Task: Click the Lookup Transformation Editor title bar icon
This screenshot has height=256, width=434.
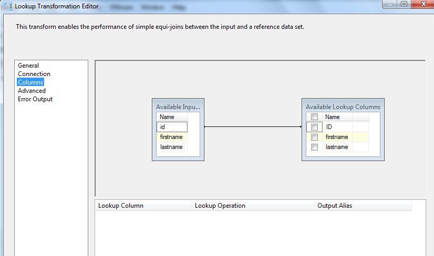Action: 7,6
